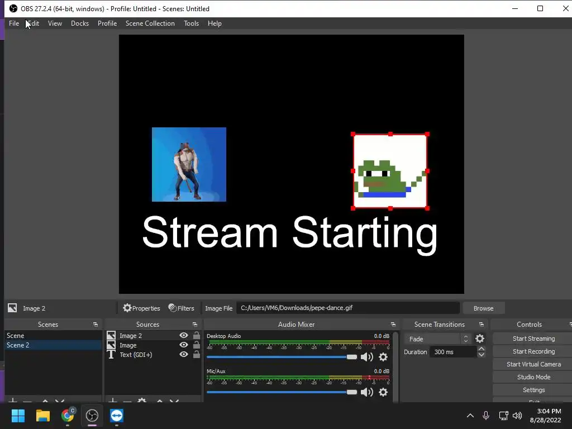The height and width of the screenshot is (429, 572).
Task: Pop out the Sources dock
Action: 195,325
